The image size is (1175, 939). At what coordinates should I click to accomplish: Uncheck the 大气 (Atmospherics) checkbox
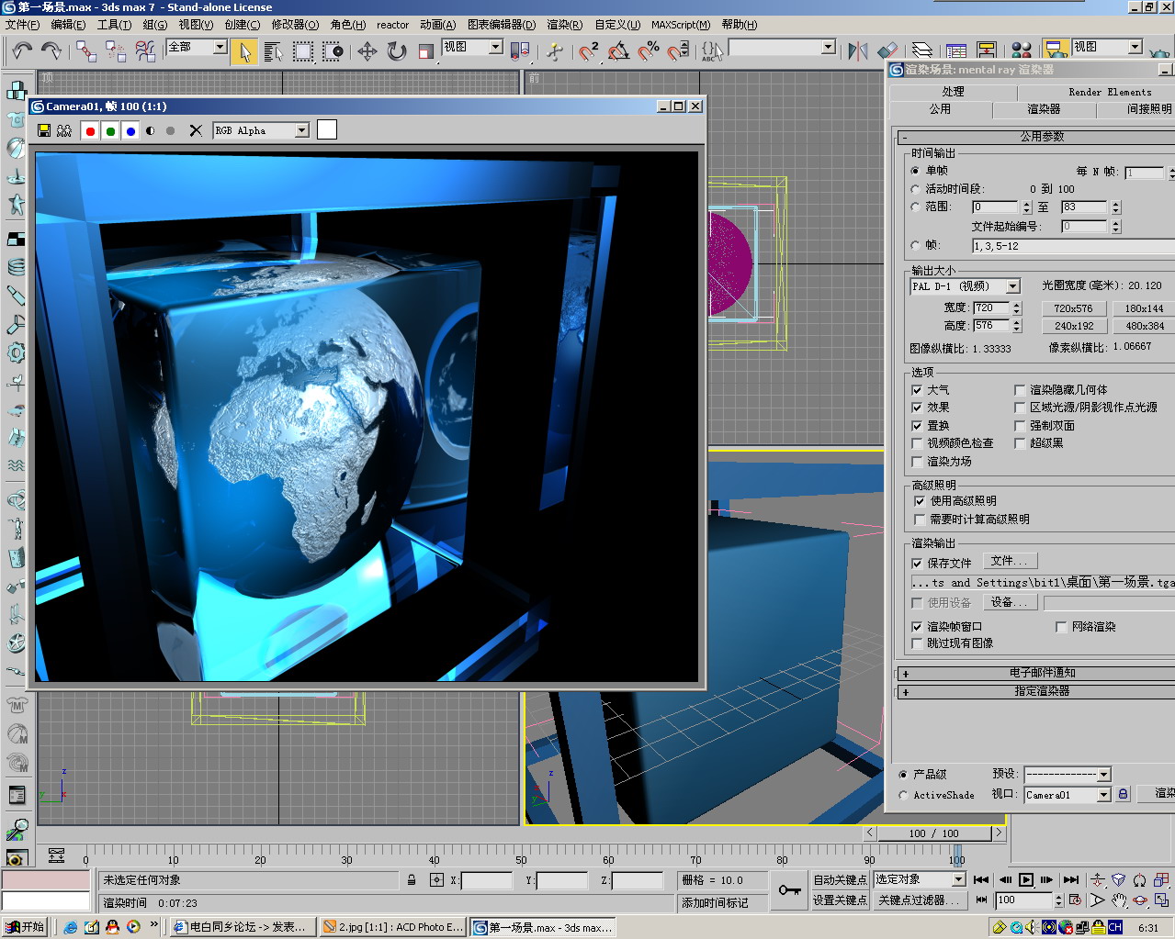pos(917,390)
